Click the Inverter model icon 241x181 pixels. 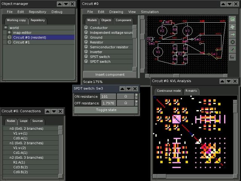click(86, 52)
